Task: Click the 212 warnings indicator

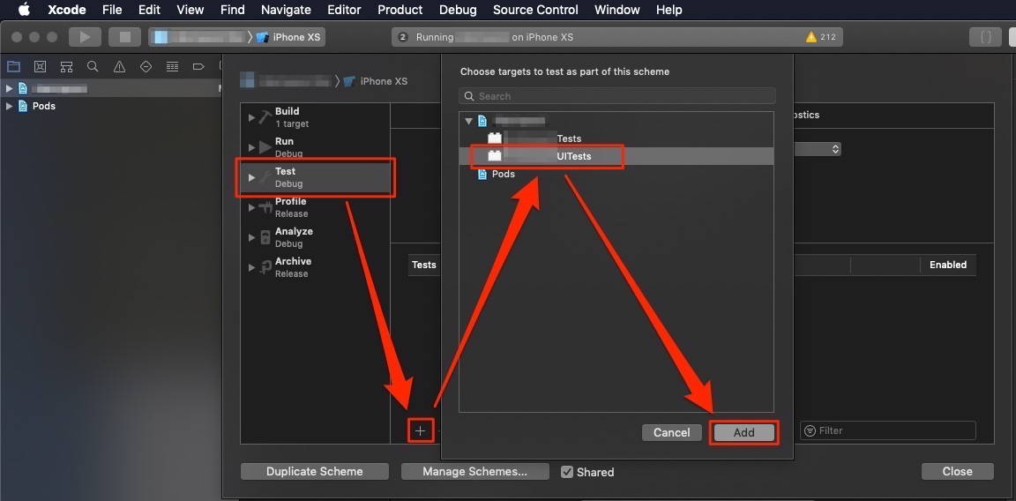Action: point(820,37)
